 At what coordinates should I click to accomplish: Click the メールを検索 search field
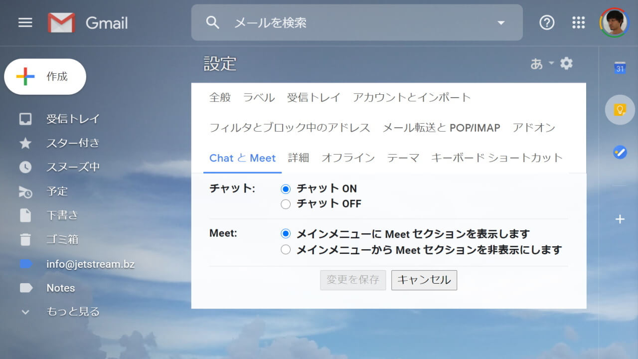click(359, 23)
